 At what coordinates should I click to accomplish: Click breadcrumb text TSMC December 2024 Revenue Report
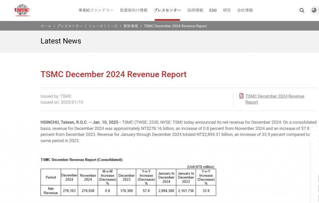pos(175,26)
